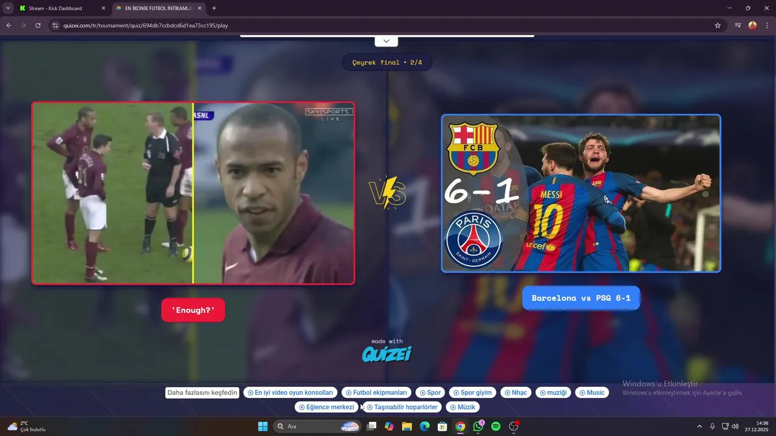Open the weather widget '2°C Çok bulutlu'
The height and width of the screenshot is (436, 776).
click(27, 426)
